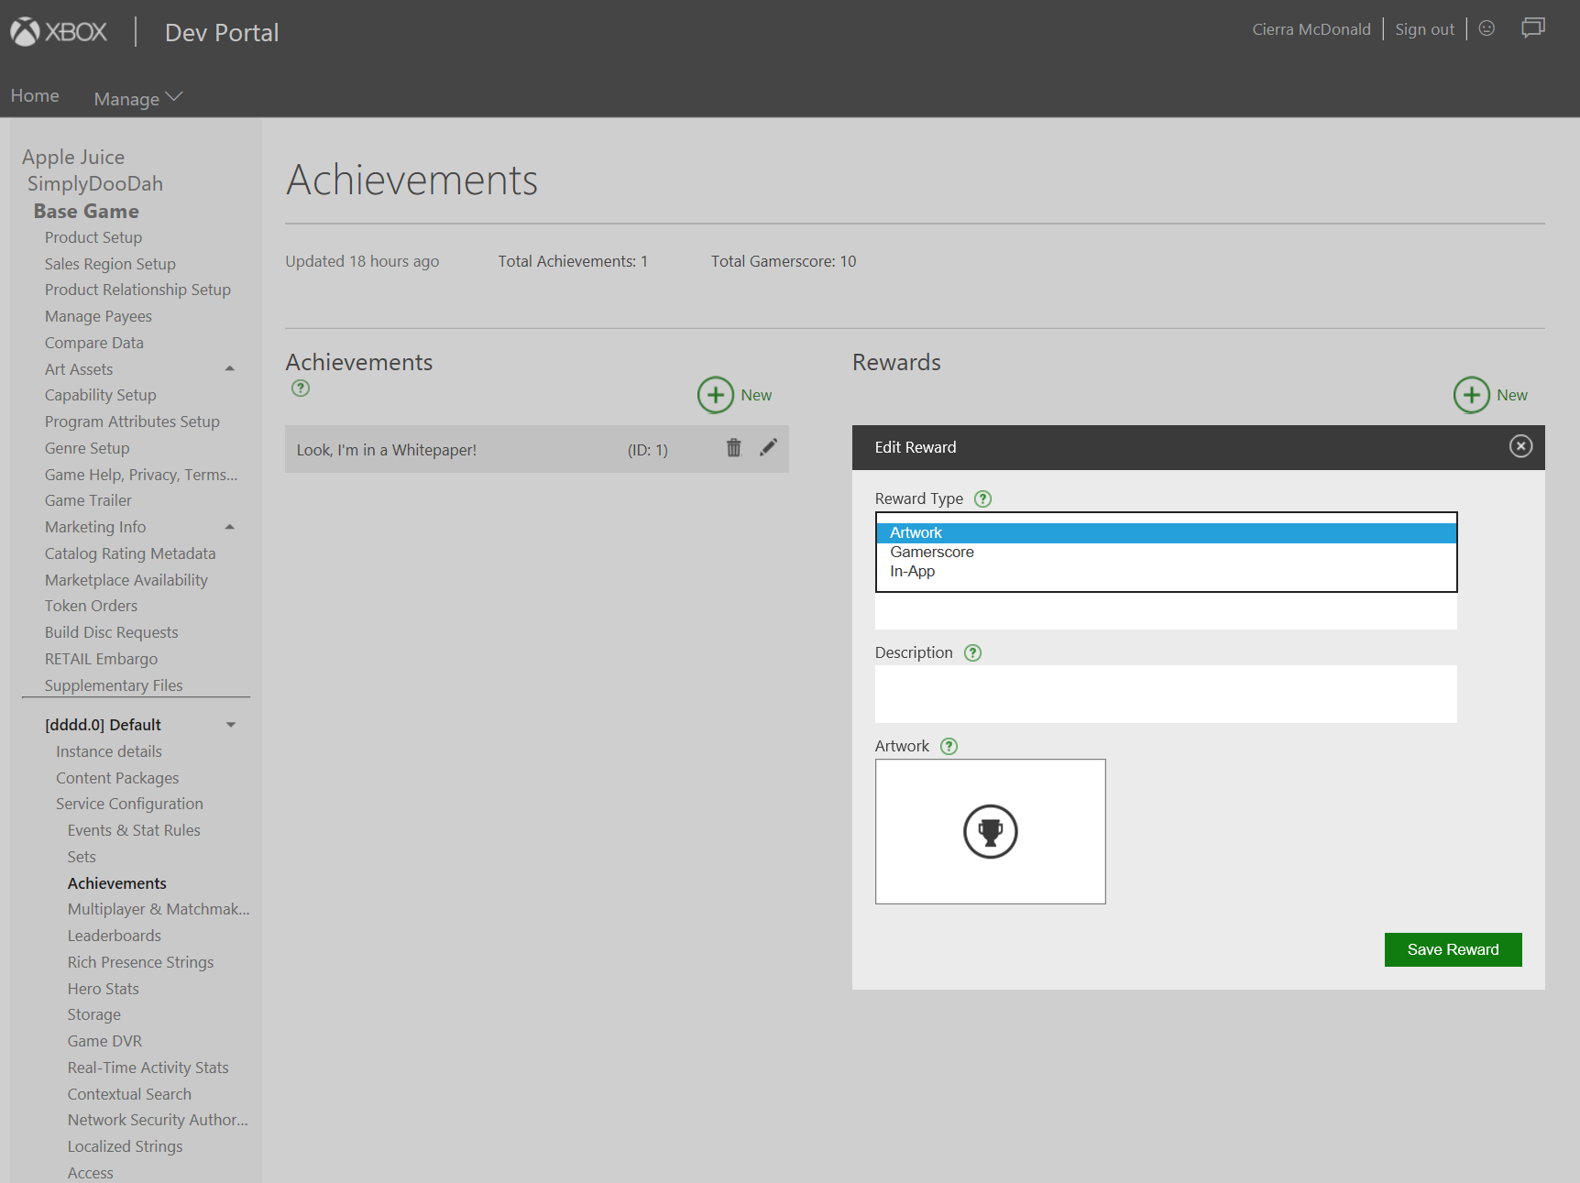Click the New reward label

point(1512,395)
